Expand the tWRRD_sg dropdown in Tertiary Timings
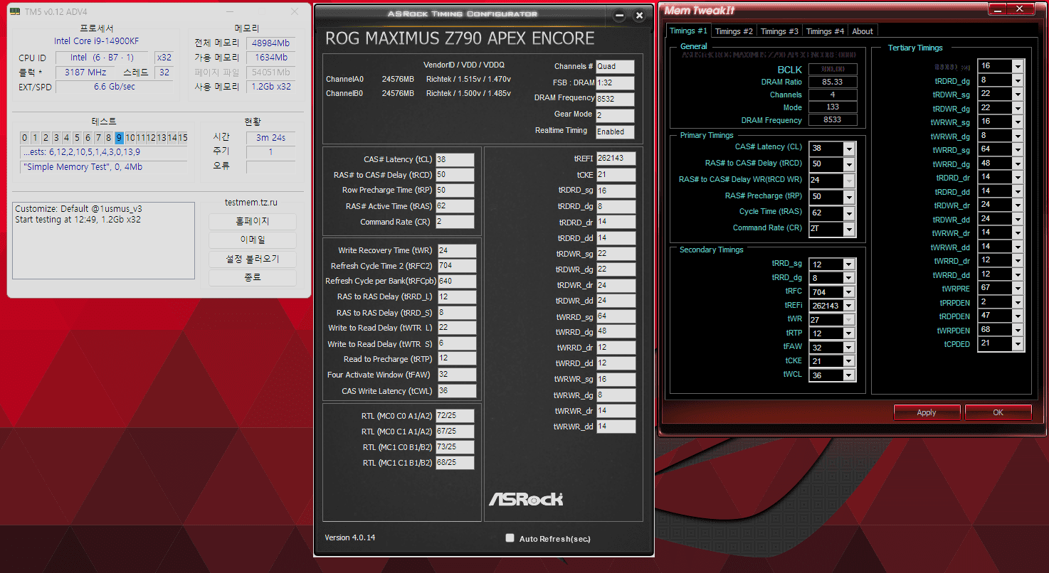1049x573 pixels. coord(1018,150)
